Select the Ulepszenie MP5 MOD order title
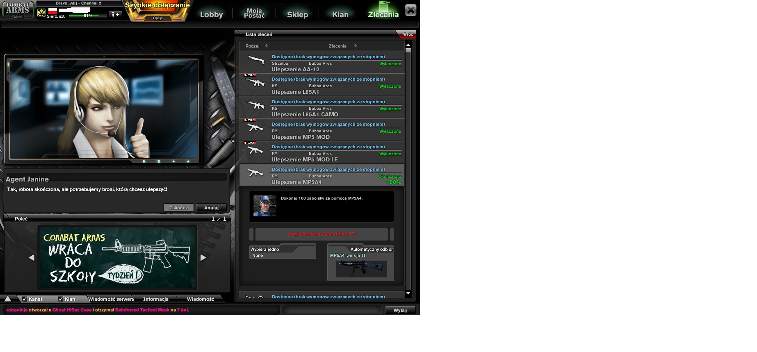 click(301, 137)
